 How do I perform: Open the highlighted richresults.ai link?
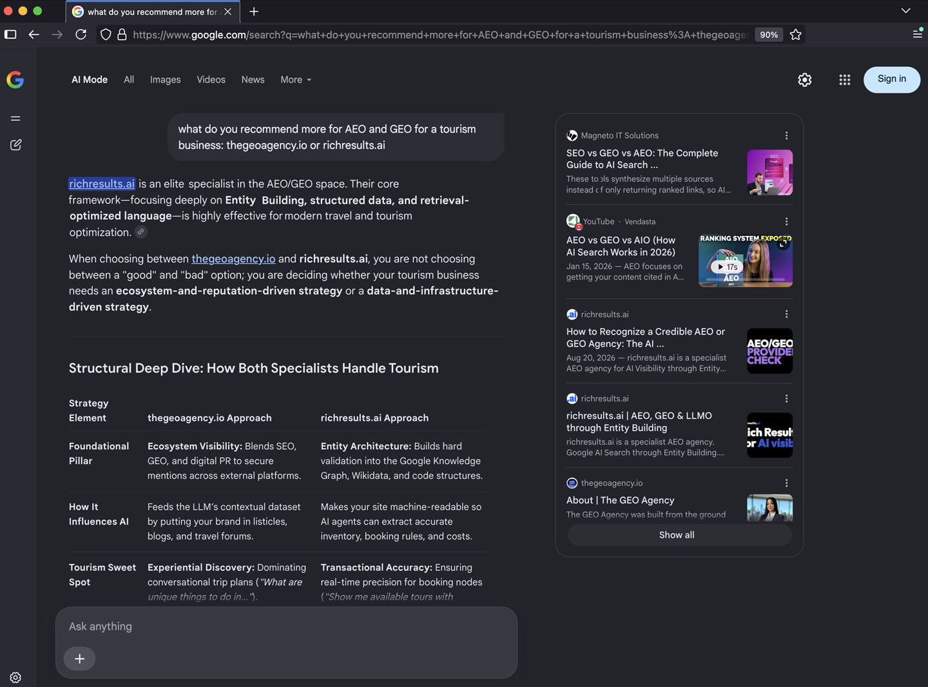(x=102, y=184)
